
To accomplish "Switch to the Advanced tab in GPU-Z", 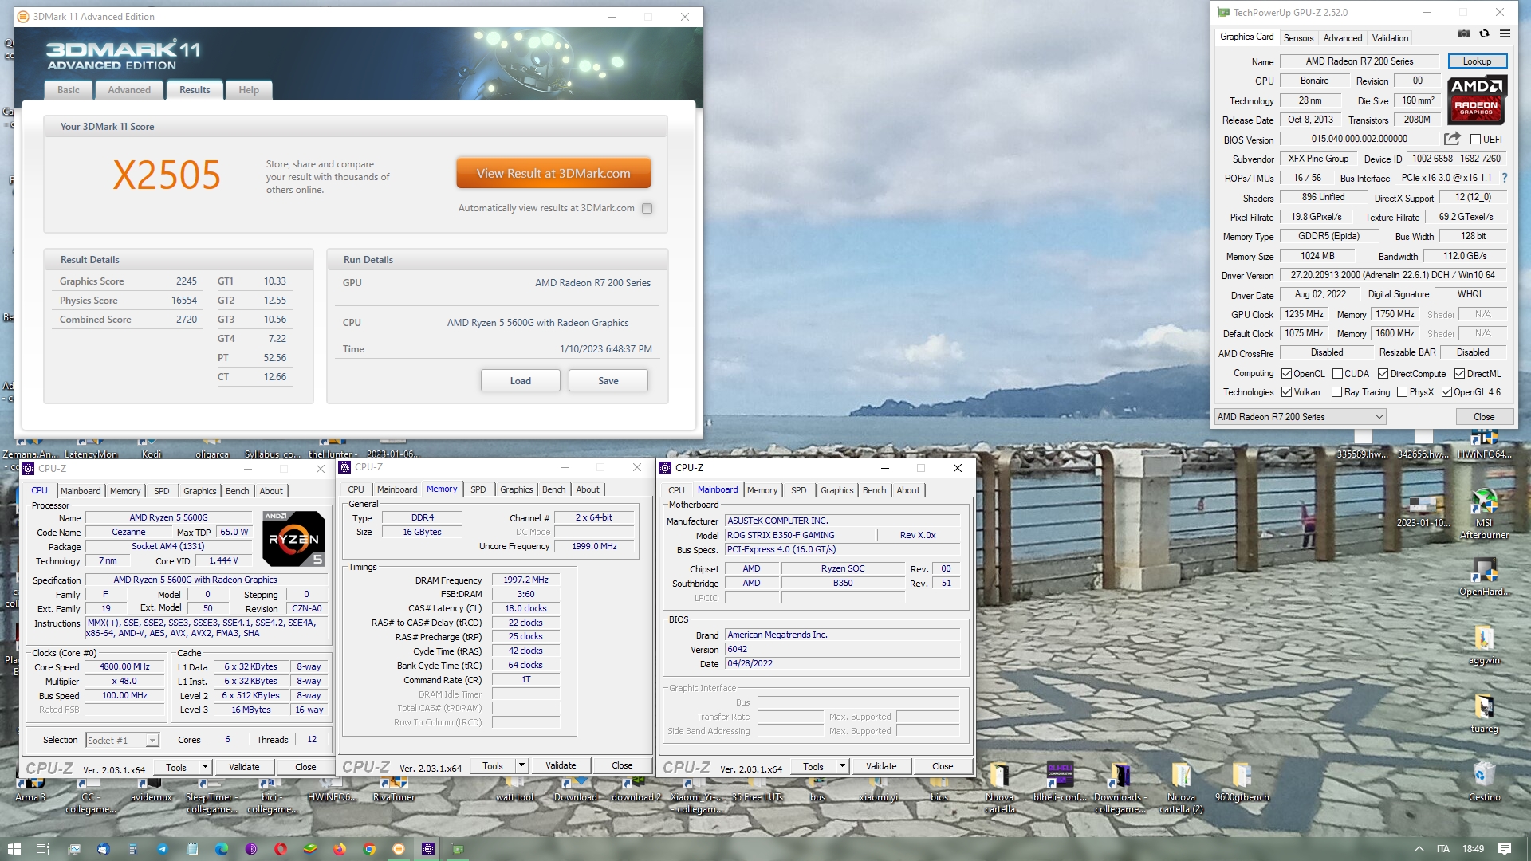I will coord(1343,38).
